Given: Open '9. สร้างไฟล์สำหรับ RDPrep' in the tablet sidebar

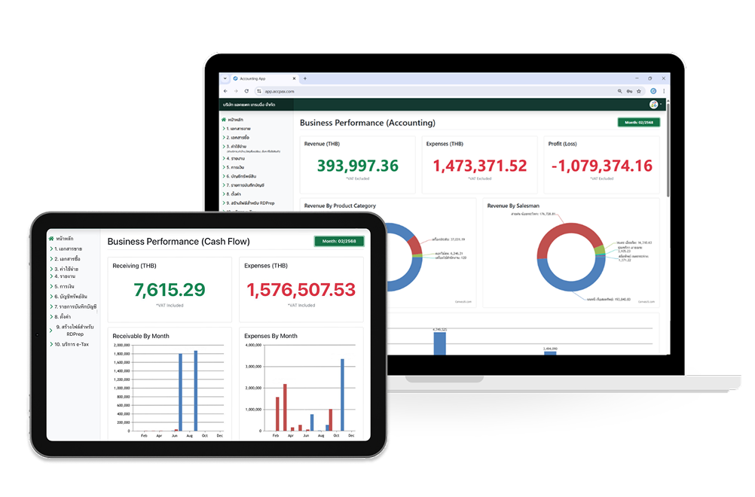Looking at the screenshot, I should point(75,330).
